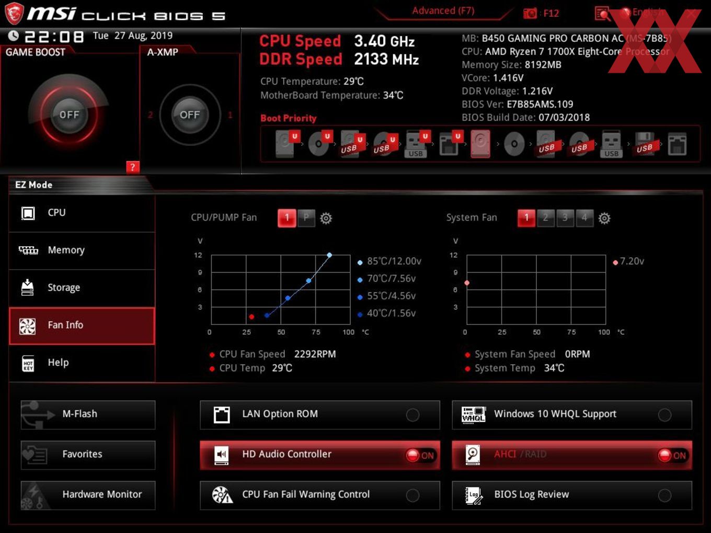Select the Fan Info section
Image resolution: width=711 pixels, height=533 pixels.
[x=82, y=326]
